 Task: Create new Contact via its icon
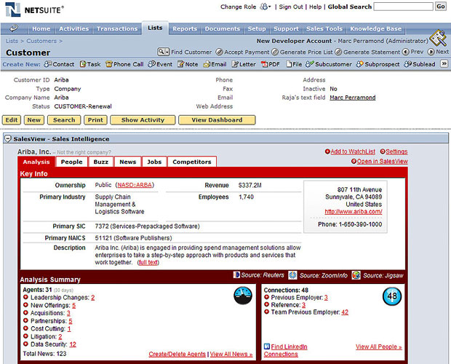(x=47, y=64)
